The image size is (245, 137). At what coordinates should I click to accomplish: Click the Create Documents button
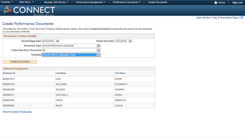20,62
